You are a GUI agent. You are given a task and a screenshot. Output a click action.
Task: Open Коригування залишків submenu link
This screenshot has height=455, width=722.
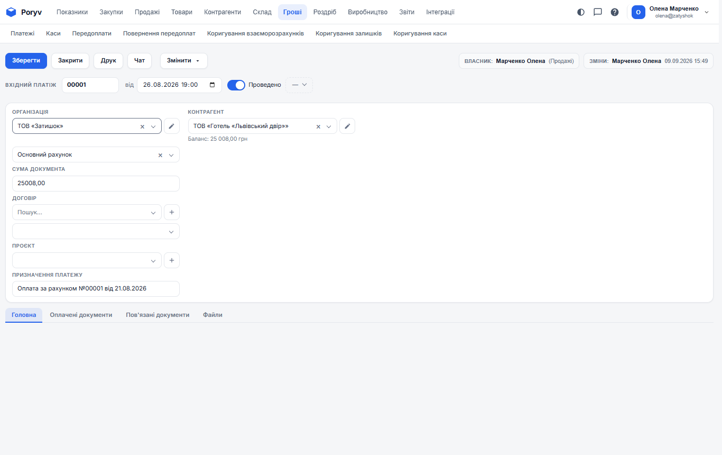pyautogui.click(x=348, y=33)
